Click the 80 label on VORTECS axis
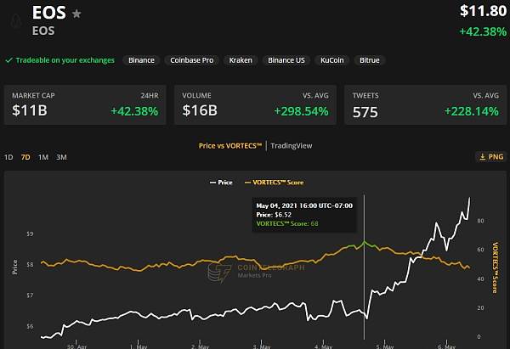Screen dimensions: 510x349 pos(480,221)
